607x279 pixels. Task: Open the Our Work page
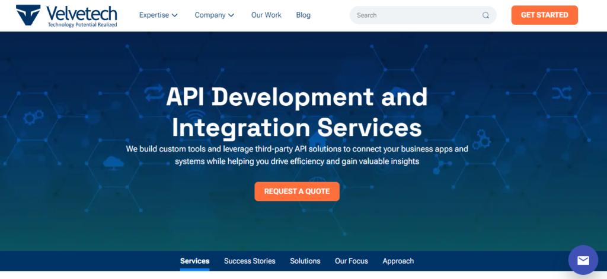[x=266, y=15]
